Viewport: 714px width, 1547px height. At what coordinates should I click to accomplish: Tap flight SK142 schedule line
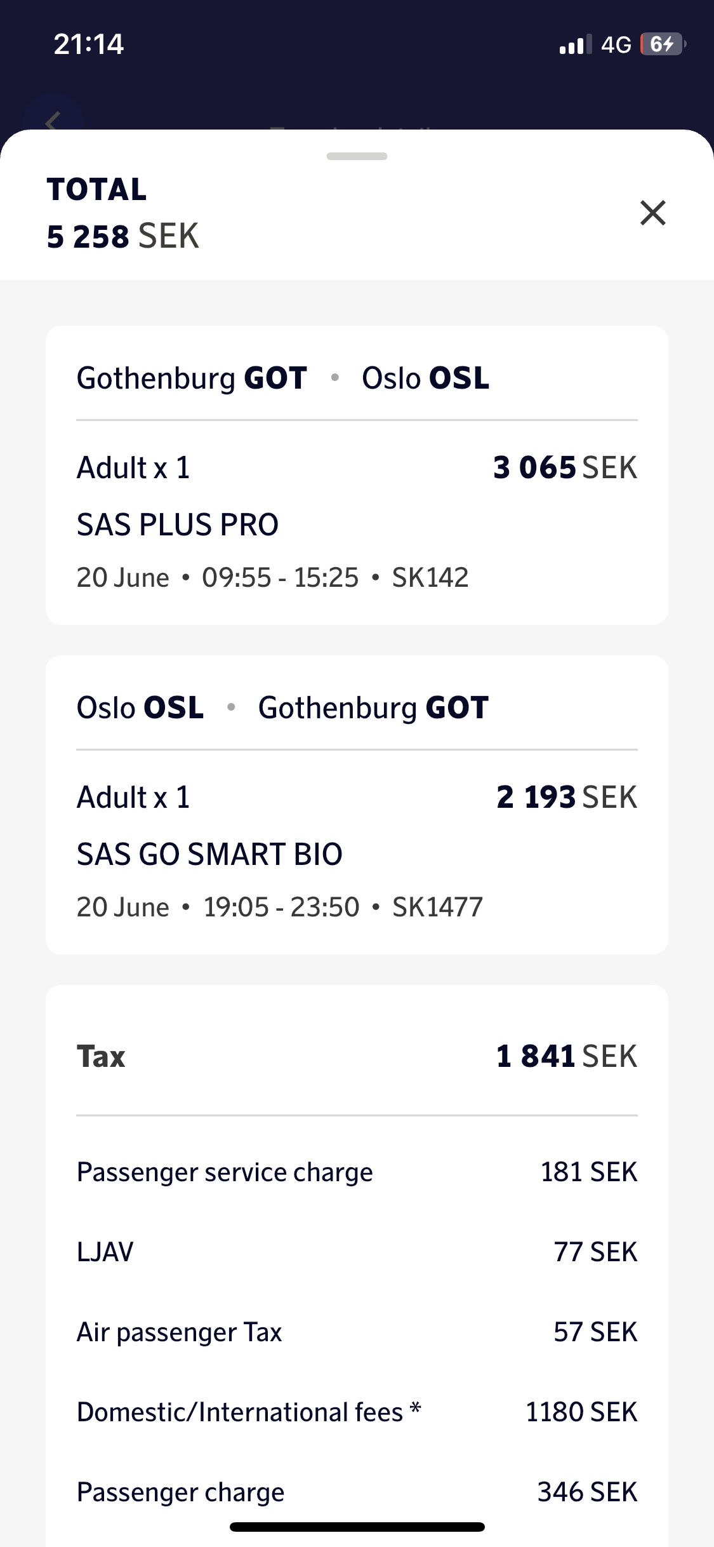coord(273,578)
